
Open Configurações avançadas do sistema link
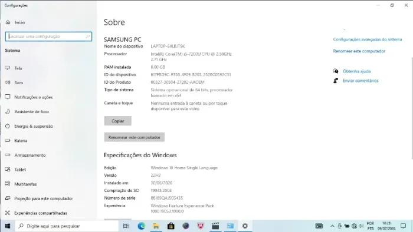point(368,39)
